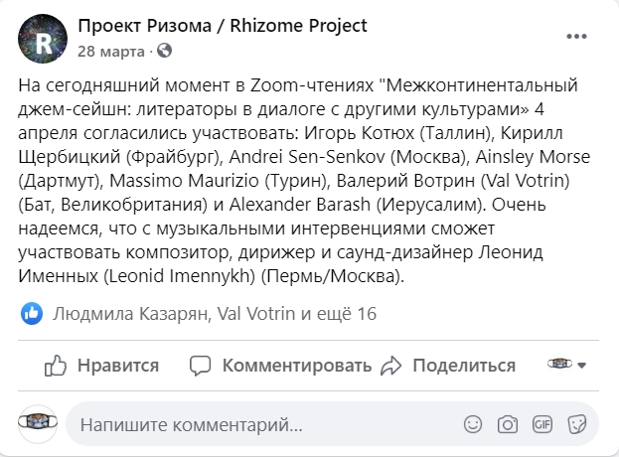Open Ainsley Morse tagged profile
Image resolution: width=619 pixels, height=457 pixels.
click(533, 157)
